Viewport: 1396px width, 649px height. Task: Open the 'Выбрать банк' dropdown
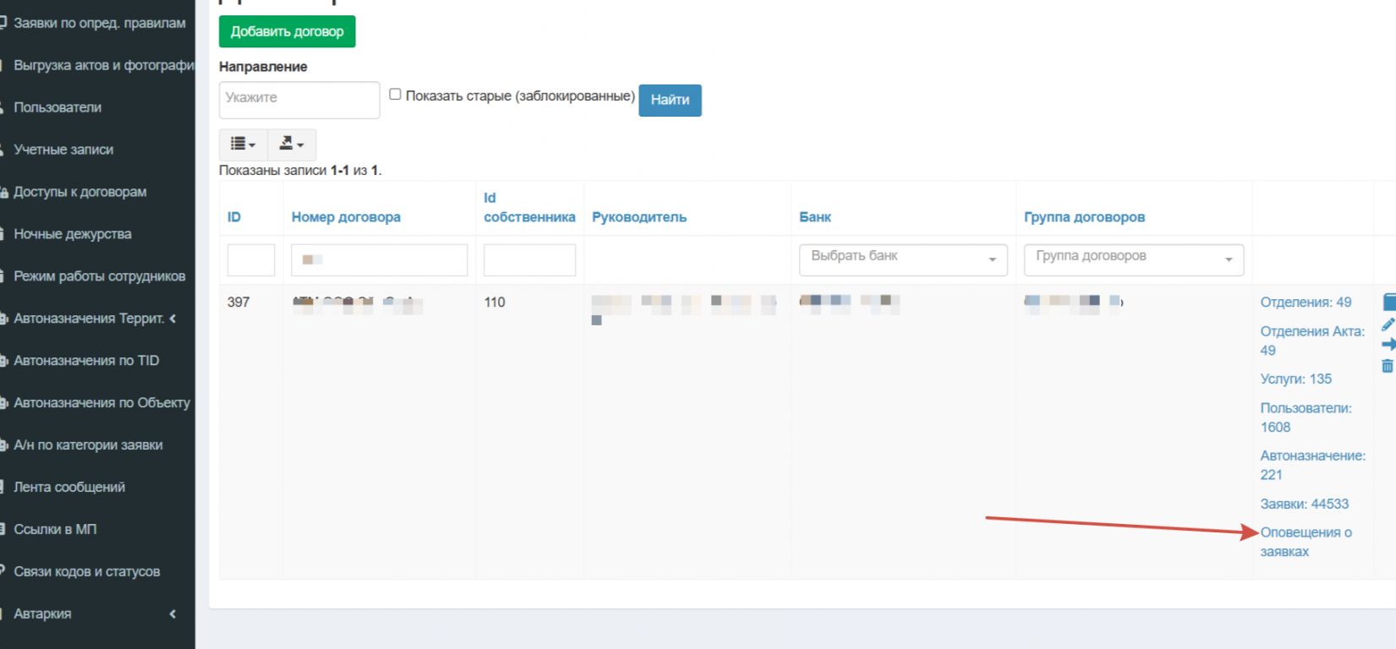(902, 259)
